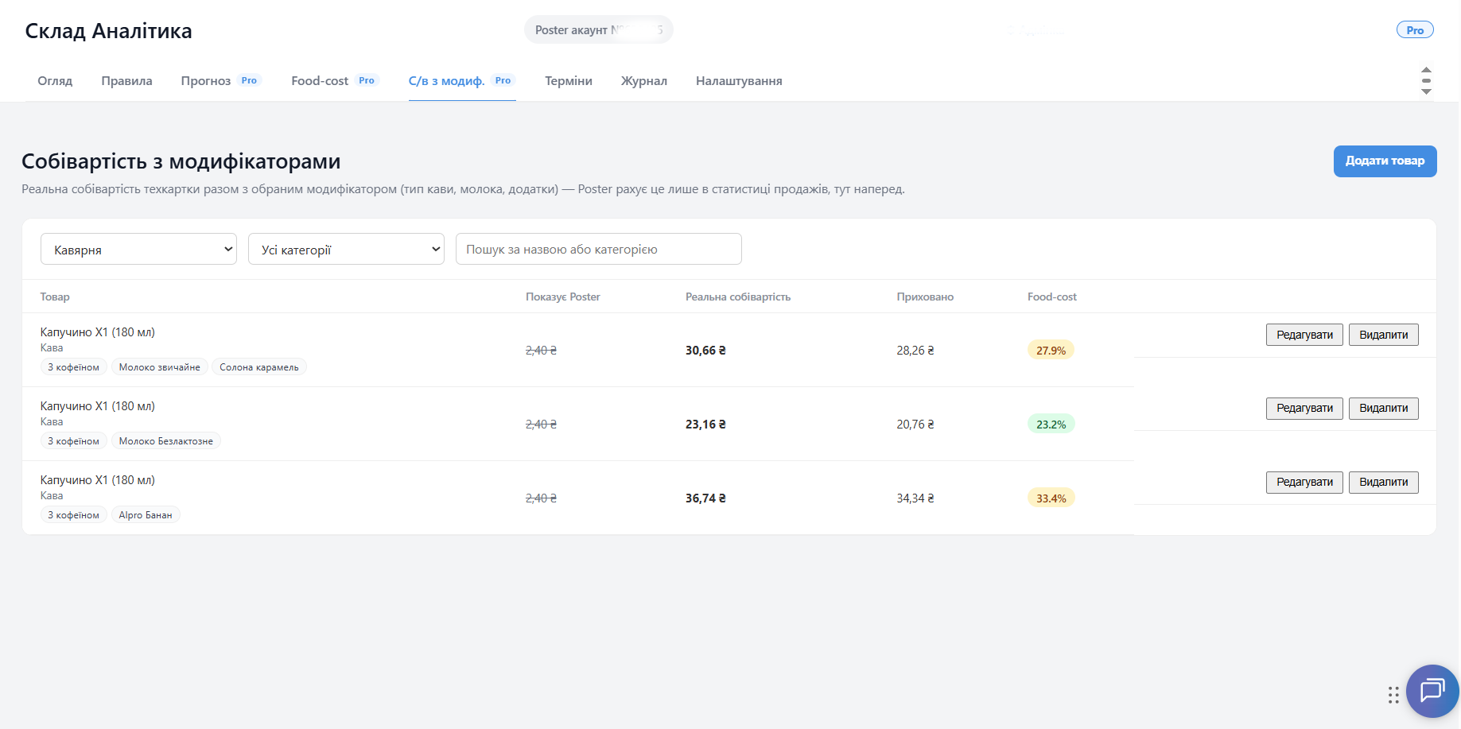Edit the Солона карамель cappuccino row

tap(1304, 335)
